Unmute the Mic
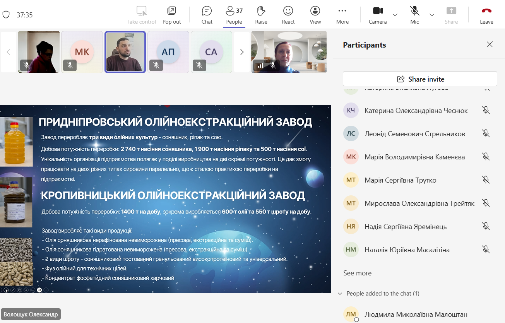505x323 pixels. [414, 15]
